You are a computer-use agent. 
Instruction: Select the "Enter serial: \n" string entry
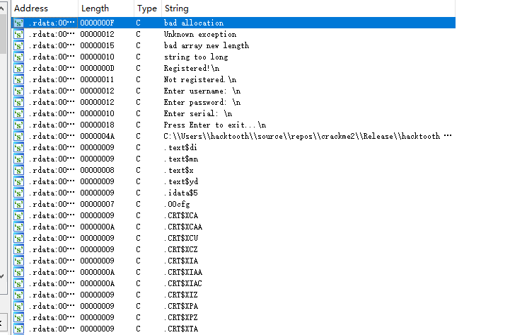197,114
